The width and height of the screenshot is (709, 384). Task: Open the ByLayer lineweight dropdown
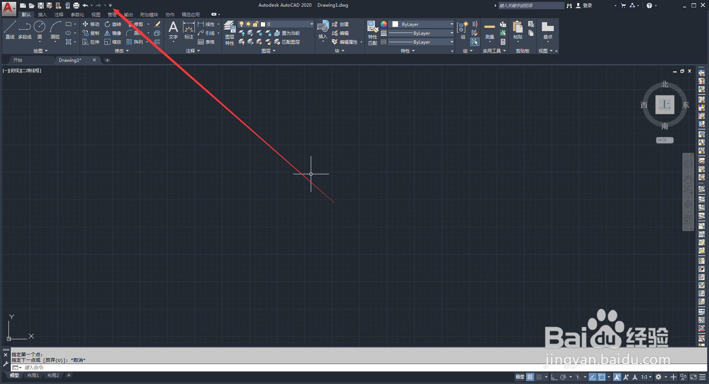pos(421,33)
